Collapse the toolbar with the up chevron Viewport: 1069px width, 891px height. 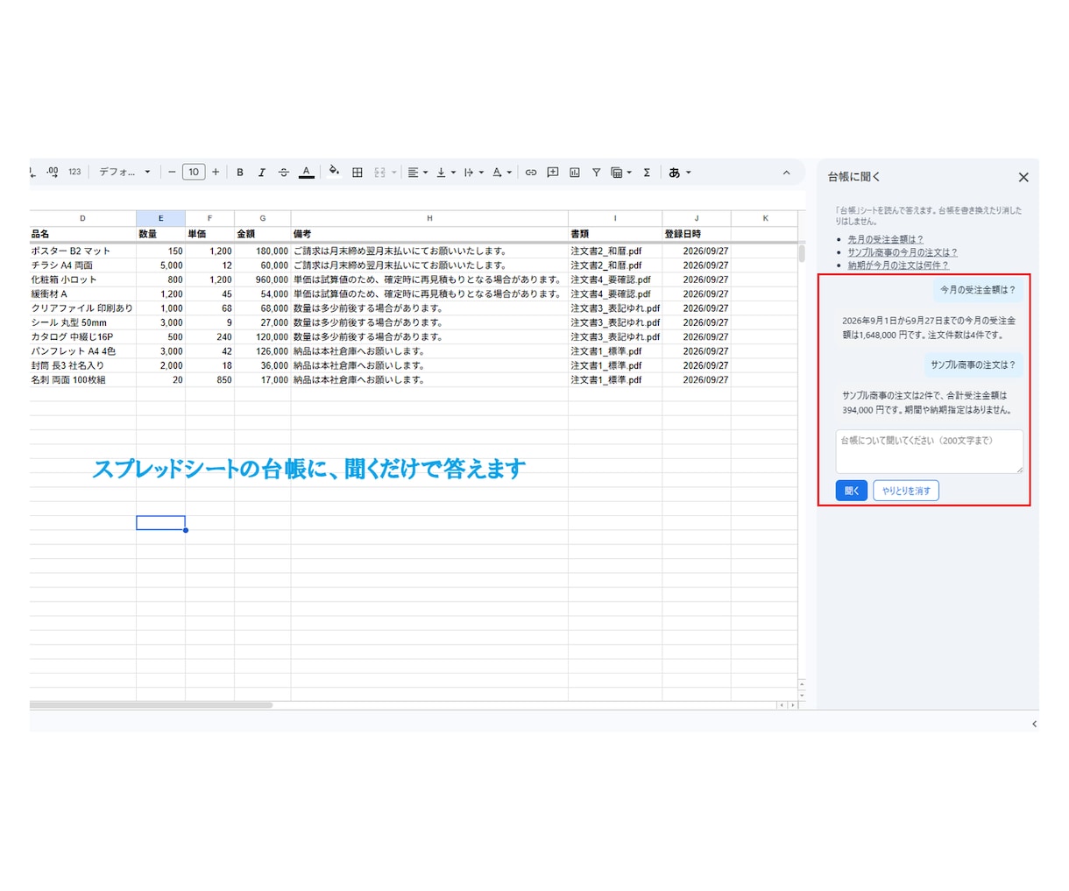(x=787, y=173)
